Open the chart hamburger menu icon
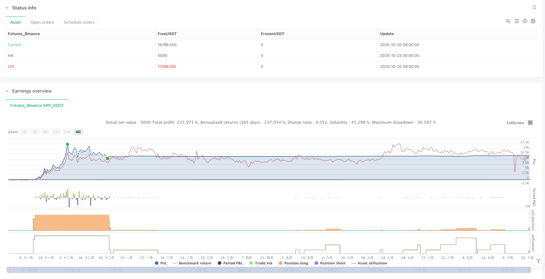 click(x=530, y=123)
